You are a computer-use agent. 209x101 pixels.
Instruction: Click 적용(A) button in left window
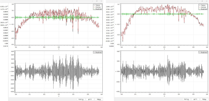(x=99, y=99)
